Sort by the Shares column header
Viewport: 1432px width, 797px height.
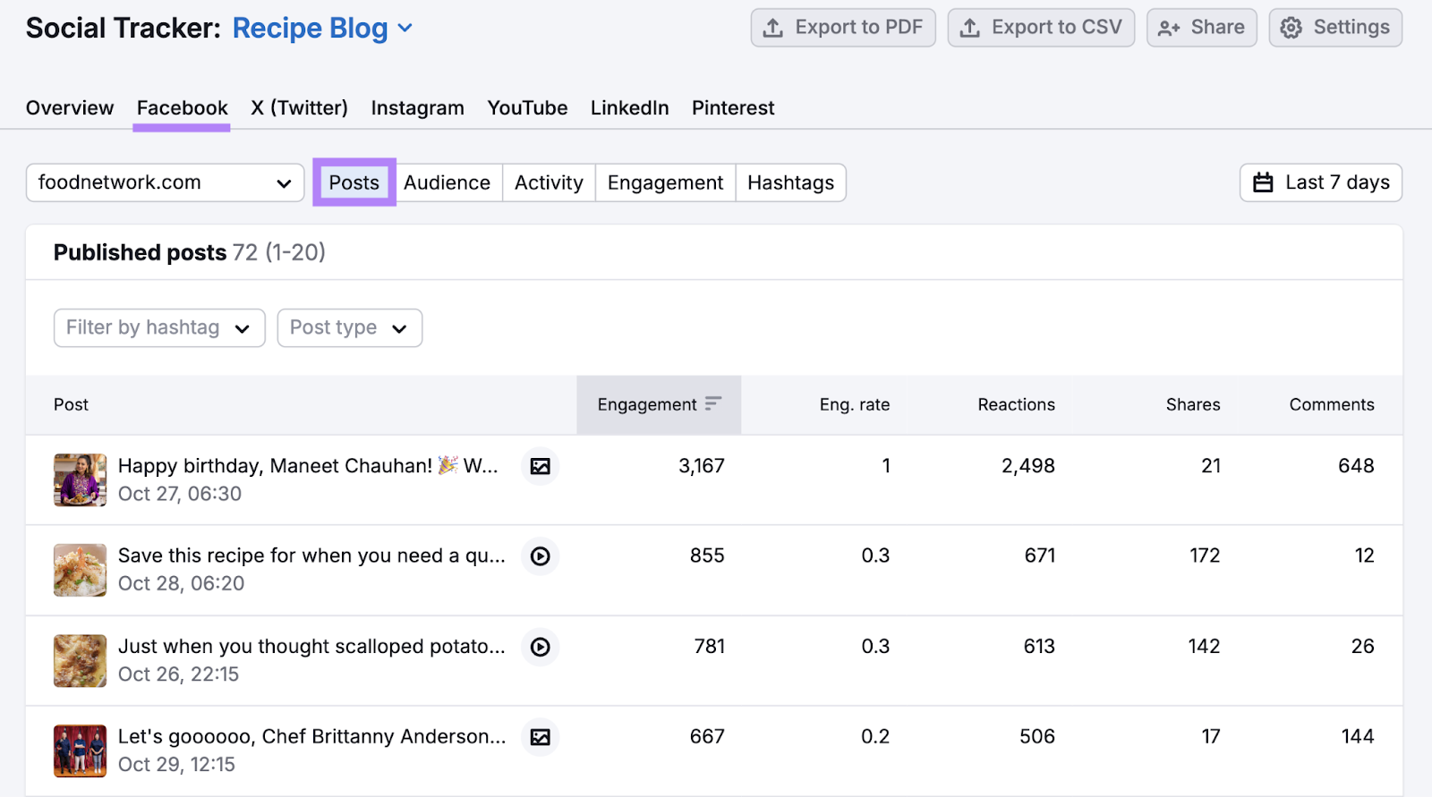(x=1193, y=404)
